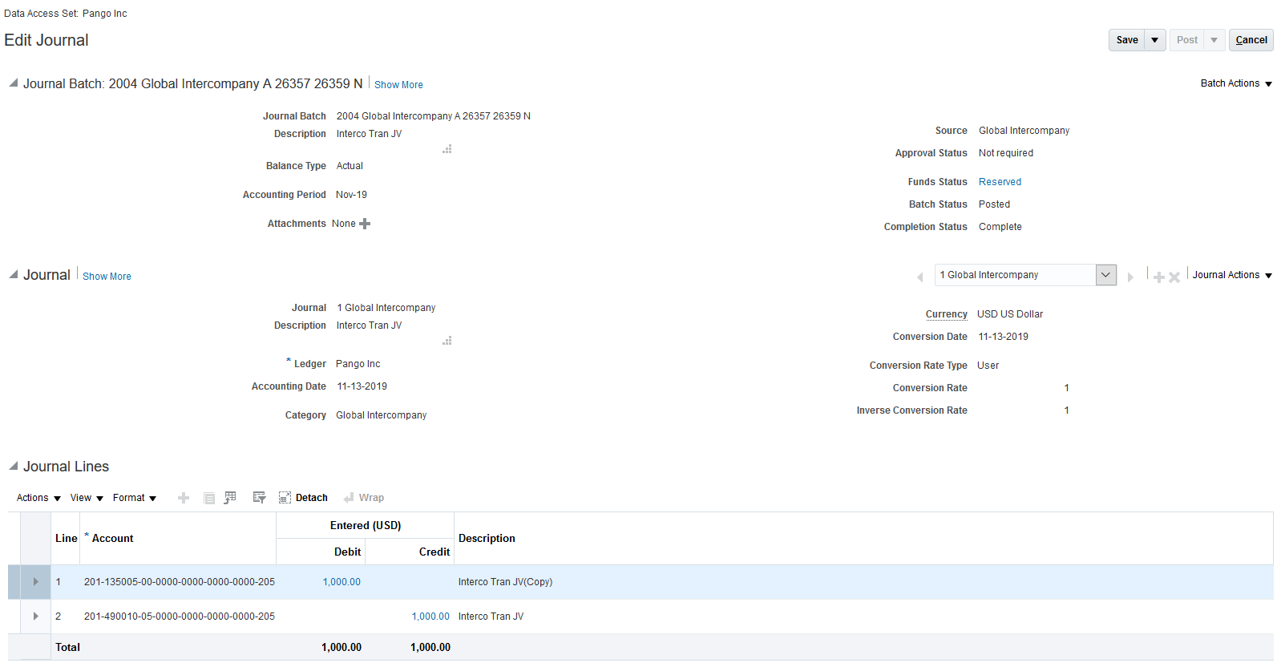Click the delete journal X icon

(x=1174, y=277)
